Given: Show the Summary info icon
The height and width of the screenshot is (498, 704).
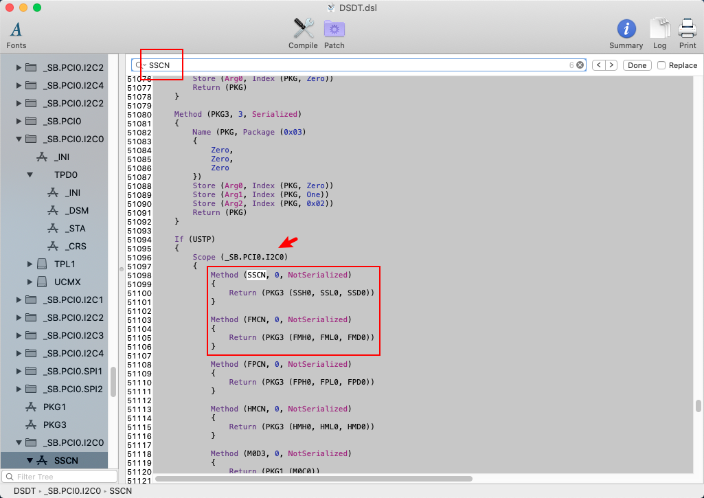Looking at the screenshot, I should click(x=626, y=29).
